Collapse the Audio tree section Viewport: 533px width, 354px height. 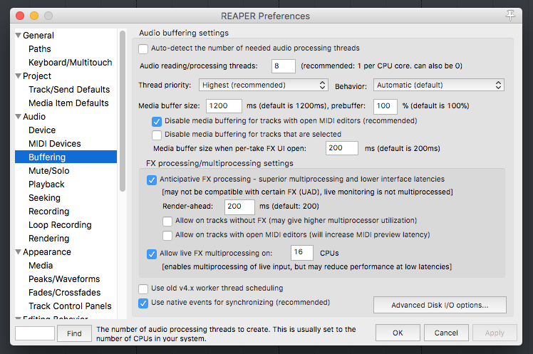pos(19,117)
